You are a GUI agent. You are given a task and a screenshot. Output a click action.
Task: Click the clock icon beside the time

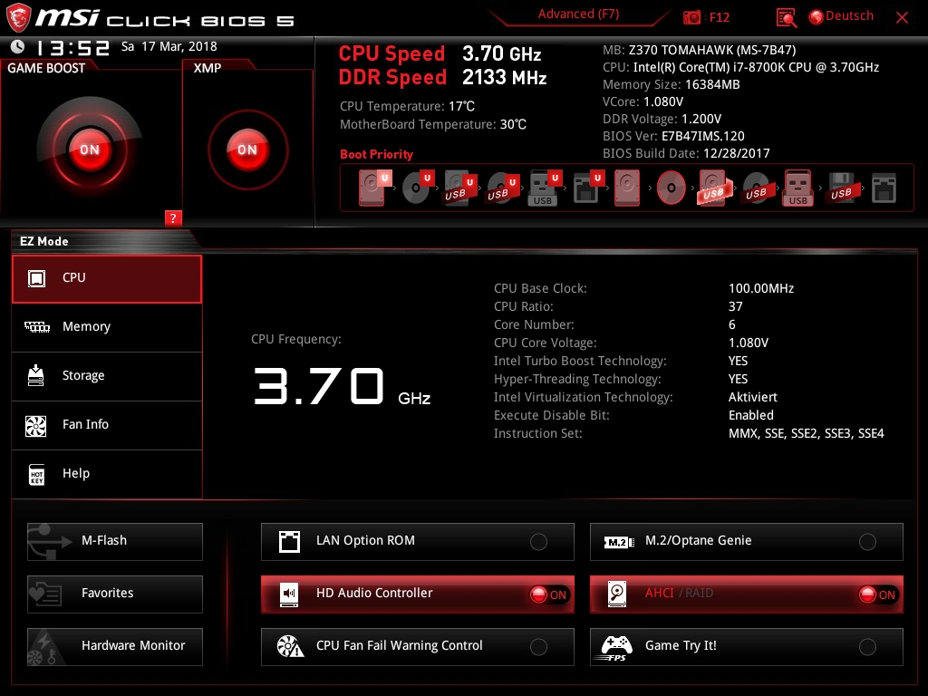(18, 46)
